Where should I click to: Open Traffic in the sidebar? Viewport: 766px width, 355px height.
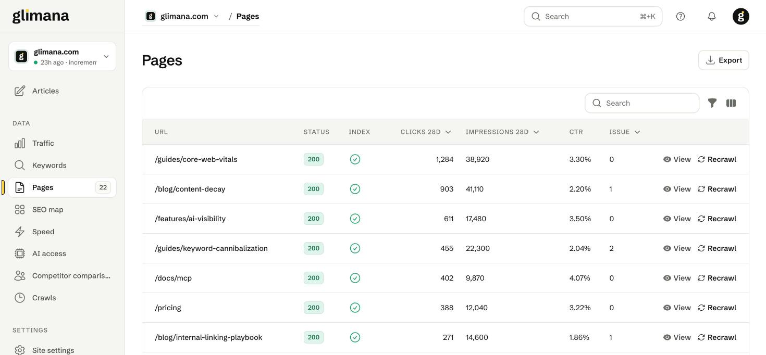click(62, 143)
